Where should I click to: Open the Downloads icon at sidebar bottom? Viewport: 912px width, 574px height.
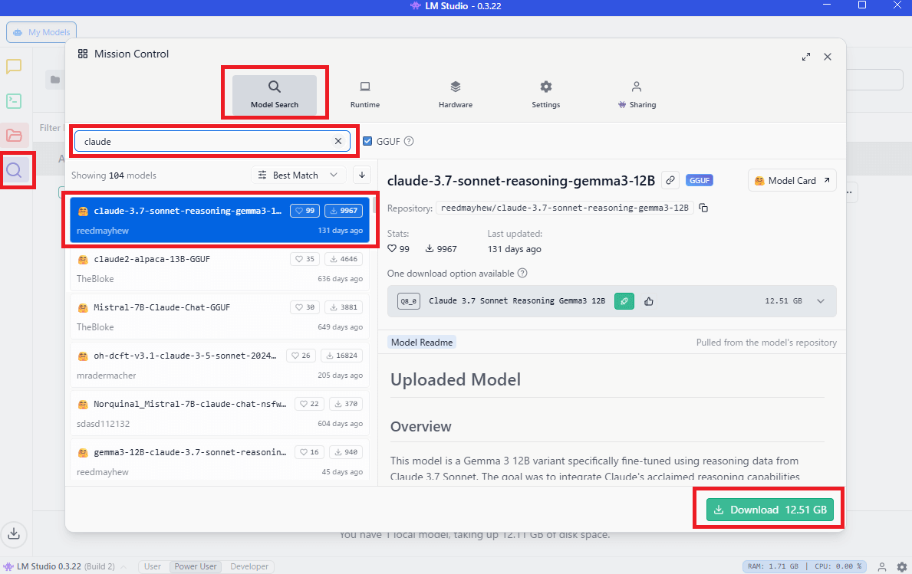14,533
